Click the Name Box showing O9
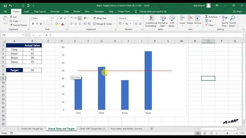This screenshot has width=246, height=138. (x=13, y=35)
